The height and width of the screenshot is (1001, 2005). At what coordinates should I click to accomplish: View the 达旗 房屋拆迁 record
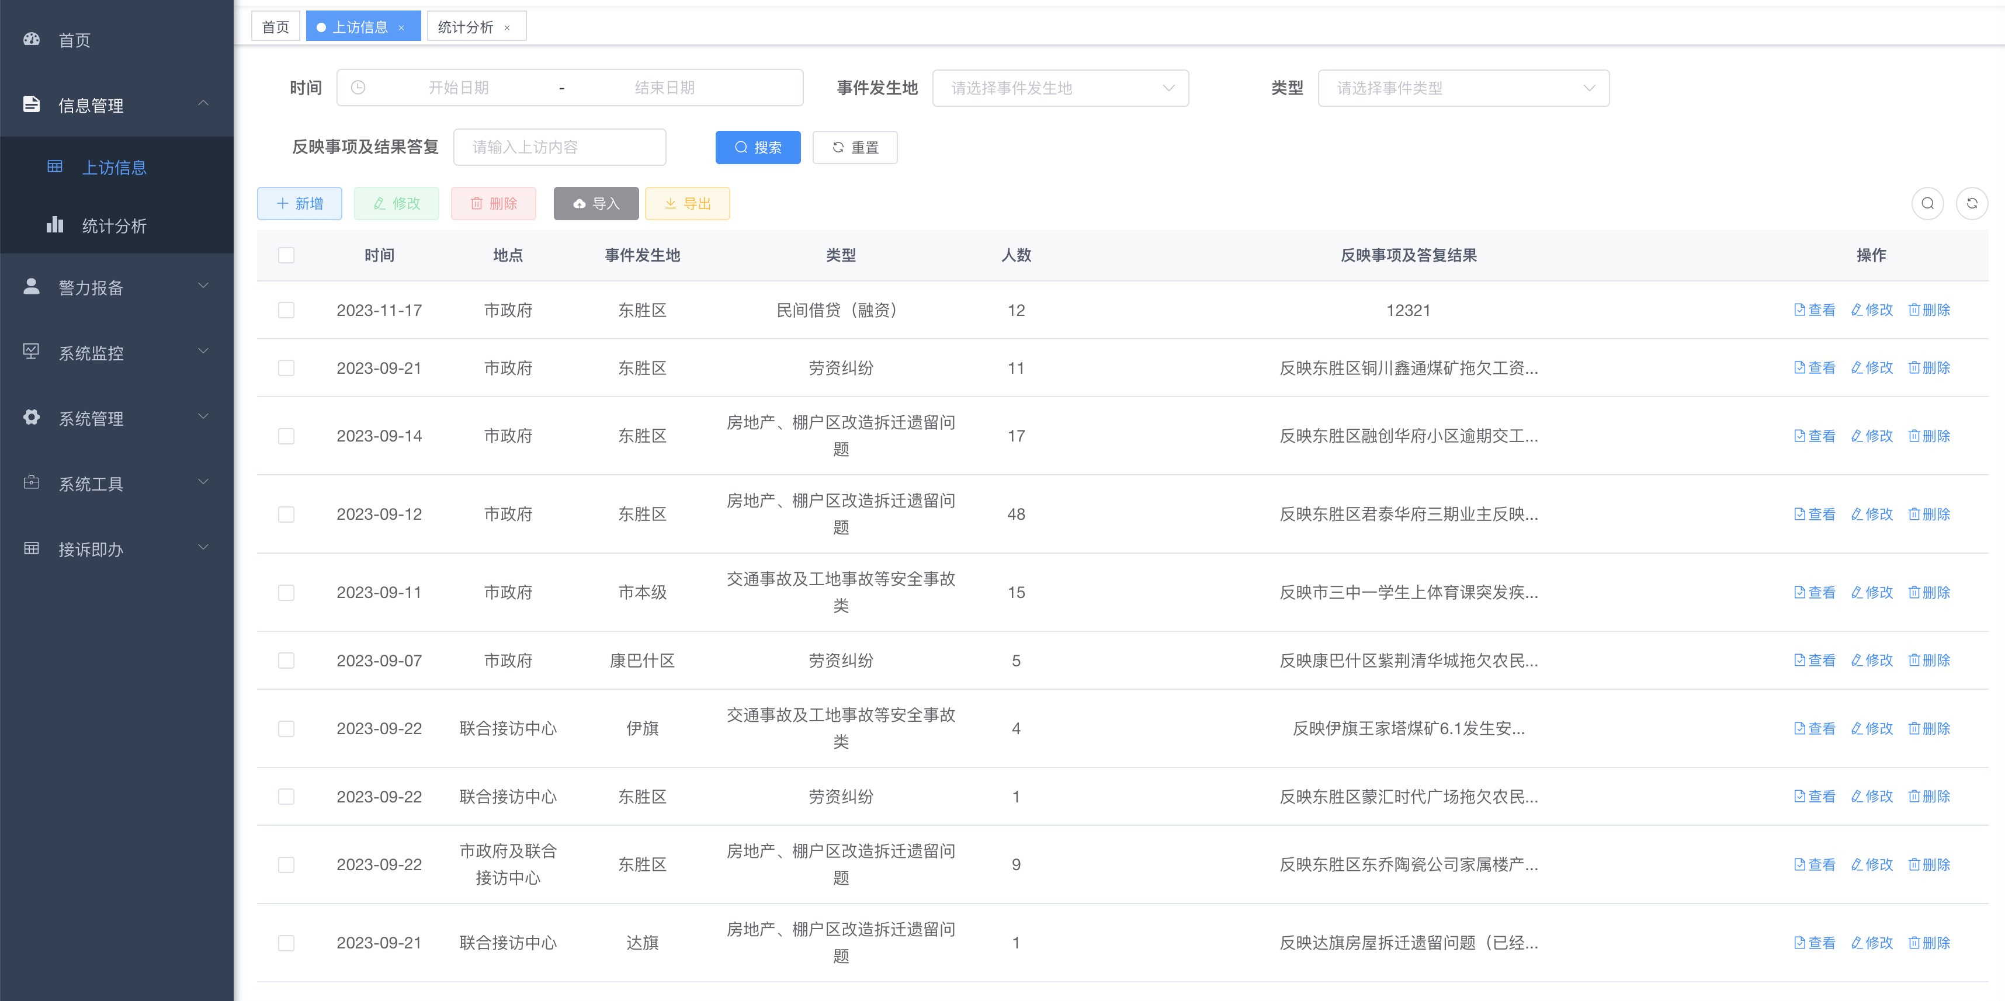click(x=1815, y=943)
